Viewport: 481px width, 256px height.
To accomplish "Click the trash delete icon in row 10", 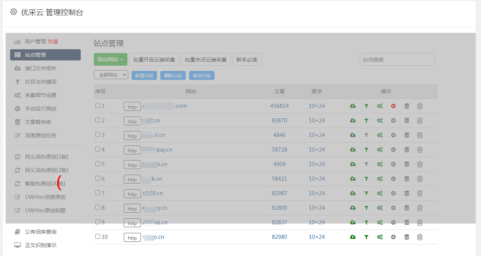I will click(420, 237).
